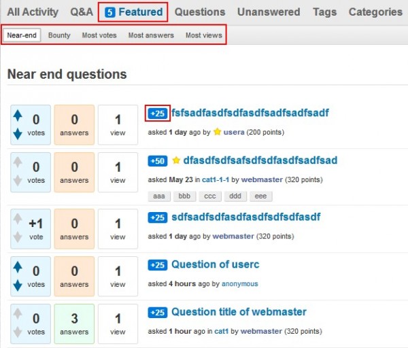Upvote the question fsfsadfasdfsdfasdfsadfsadfsadf
Image resolution: width=408 pixels, height=348 pixels.
pos(18,116)
